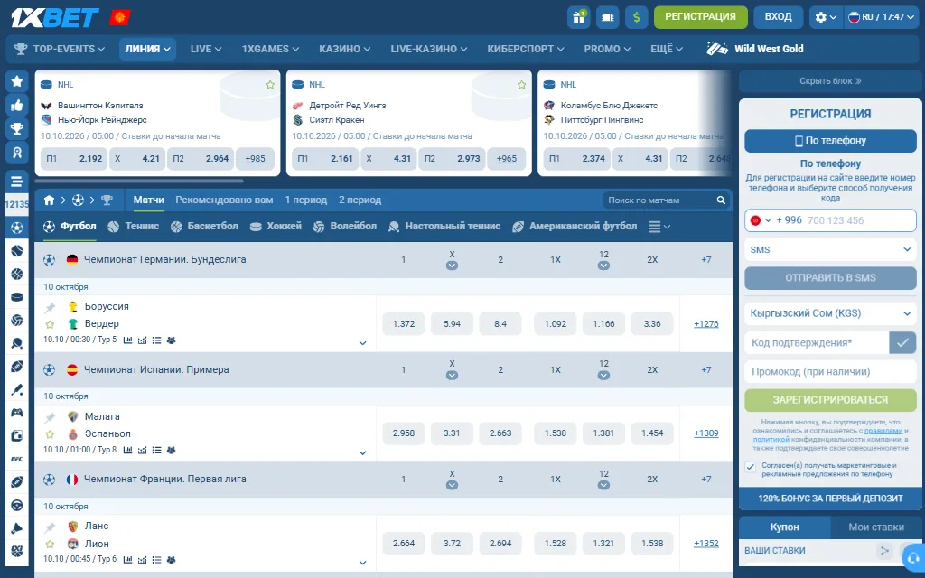The width and height of the screenshot is (925, 578).
Task: Open the UFC icon in left sidebar
Action: 17,459
